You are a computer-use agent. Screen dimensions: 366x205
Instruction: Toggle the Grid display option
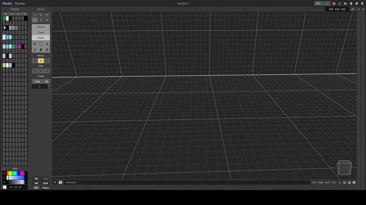pos(46,183)
